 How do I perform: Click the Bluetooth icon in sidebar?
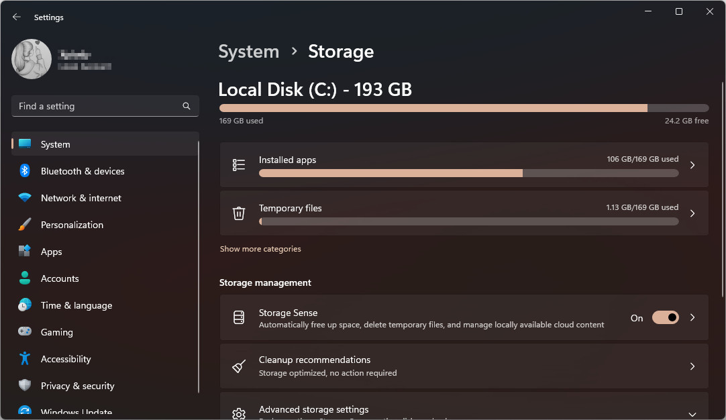pyautogui.click(x=25, y=171)
